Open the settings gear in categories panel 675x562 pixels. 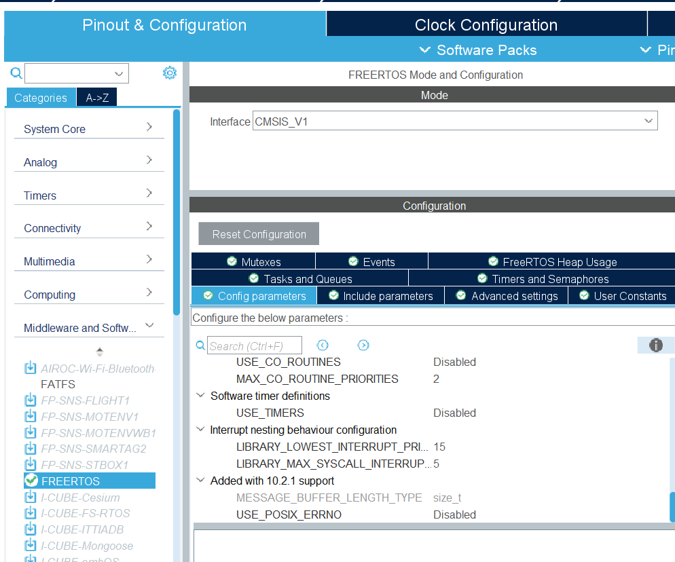point(170,73)
